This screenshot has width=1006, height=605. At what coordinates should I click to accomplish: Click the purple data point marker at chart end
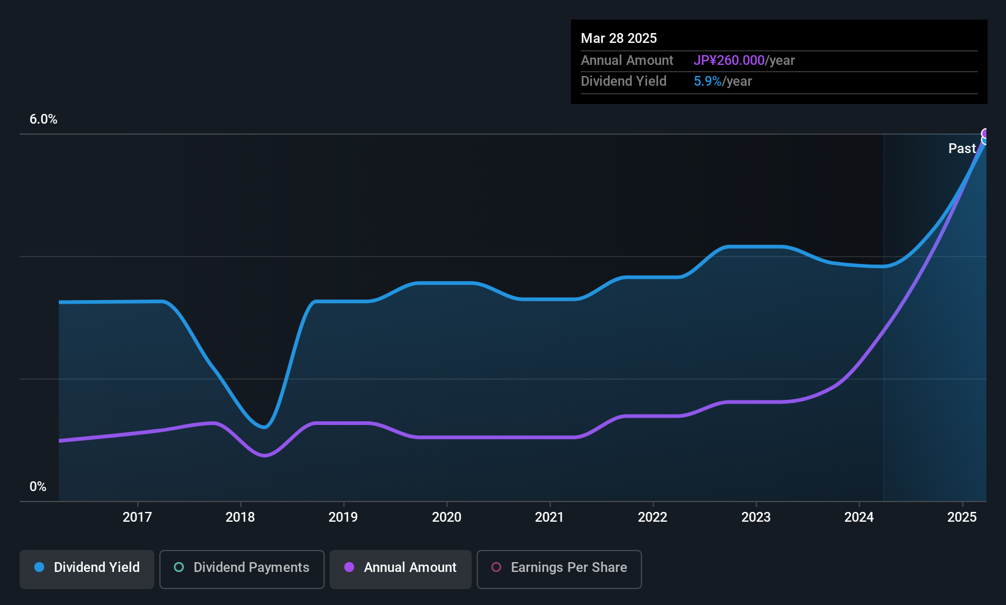coord(986,133)
